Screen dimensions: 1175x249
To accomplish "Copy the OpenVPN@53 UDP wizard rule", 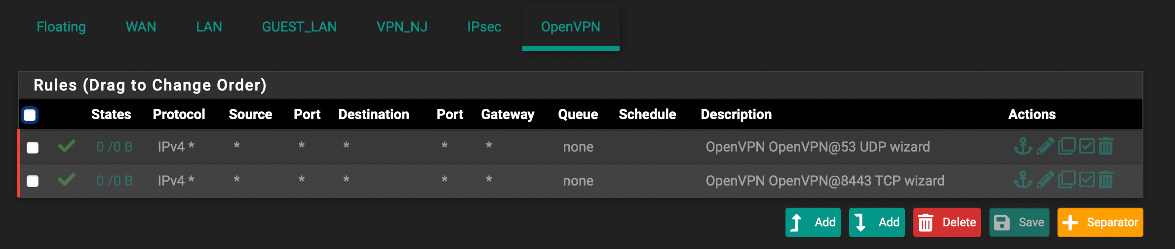I will coord(1066,146).
